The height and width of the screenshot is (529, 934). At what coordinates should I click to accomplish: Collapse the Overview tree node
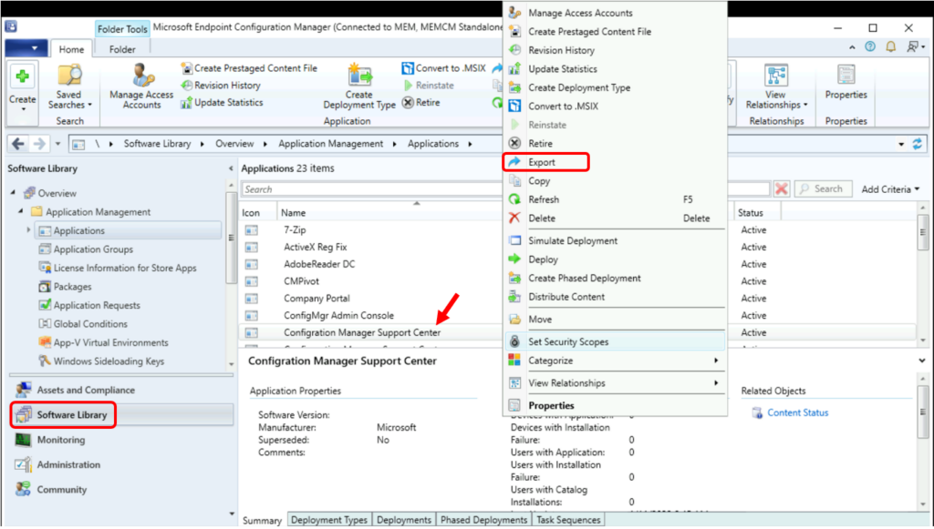pos(13,193)
